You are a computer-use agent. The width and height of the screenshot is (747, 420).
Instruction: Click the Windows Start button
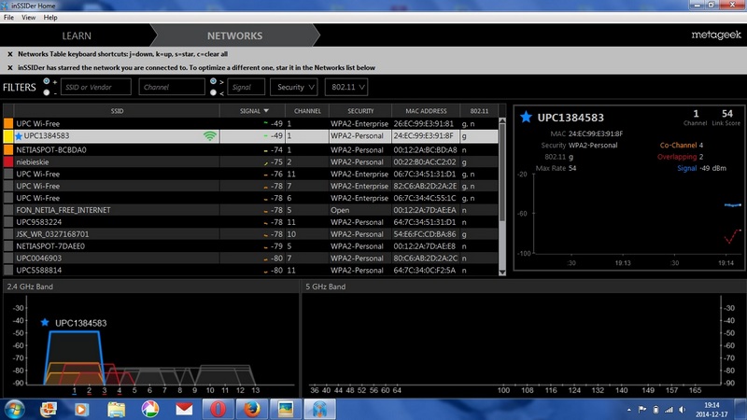point(16,408)
